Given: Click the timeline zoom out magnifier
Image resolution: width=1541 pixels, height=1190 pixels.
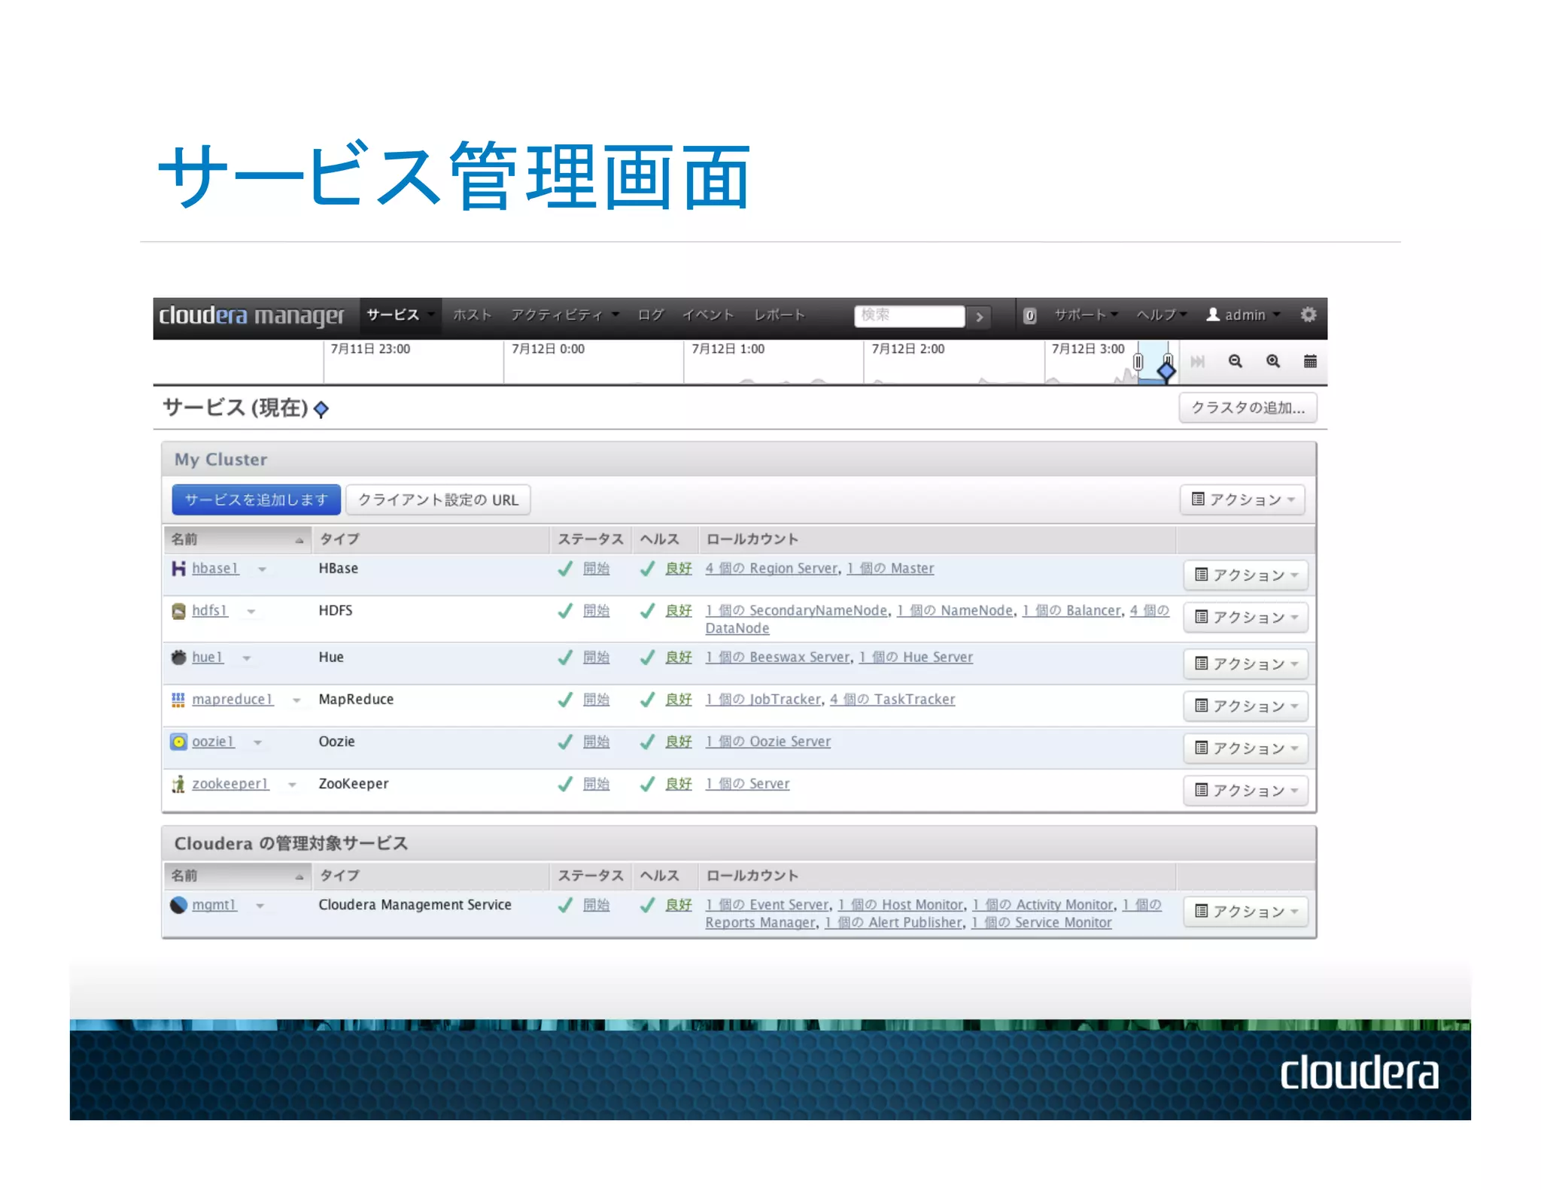Looking at the screenshot, I should point(1235,361).
